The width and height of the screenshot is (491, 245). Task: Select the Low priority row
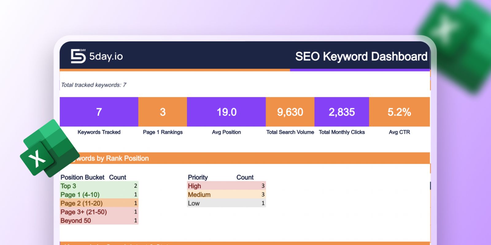coord(226,203)
